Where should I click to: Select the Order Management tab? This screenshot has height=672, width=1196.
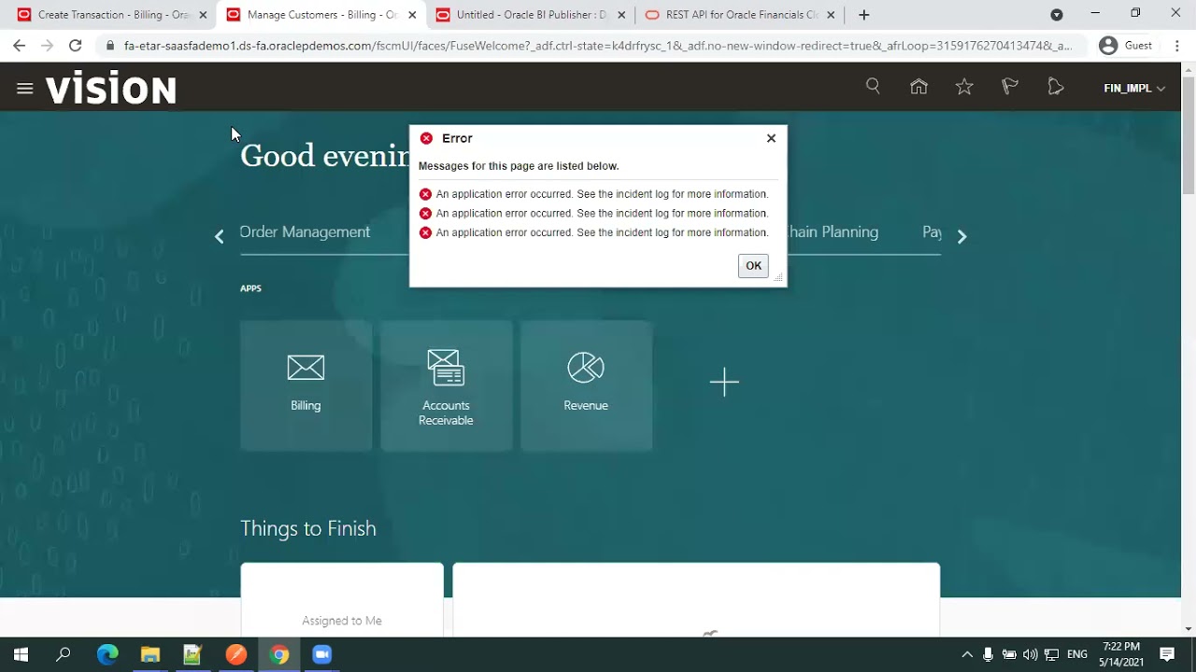(306, 231)
